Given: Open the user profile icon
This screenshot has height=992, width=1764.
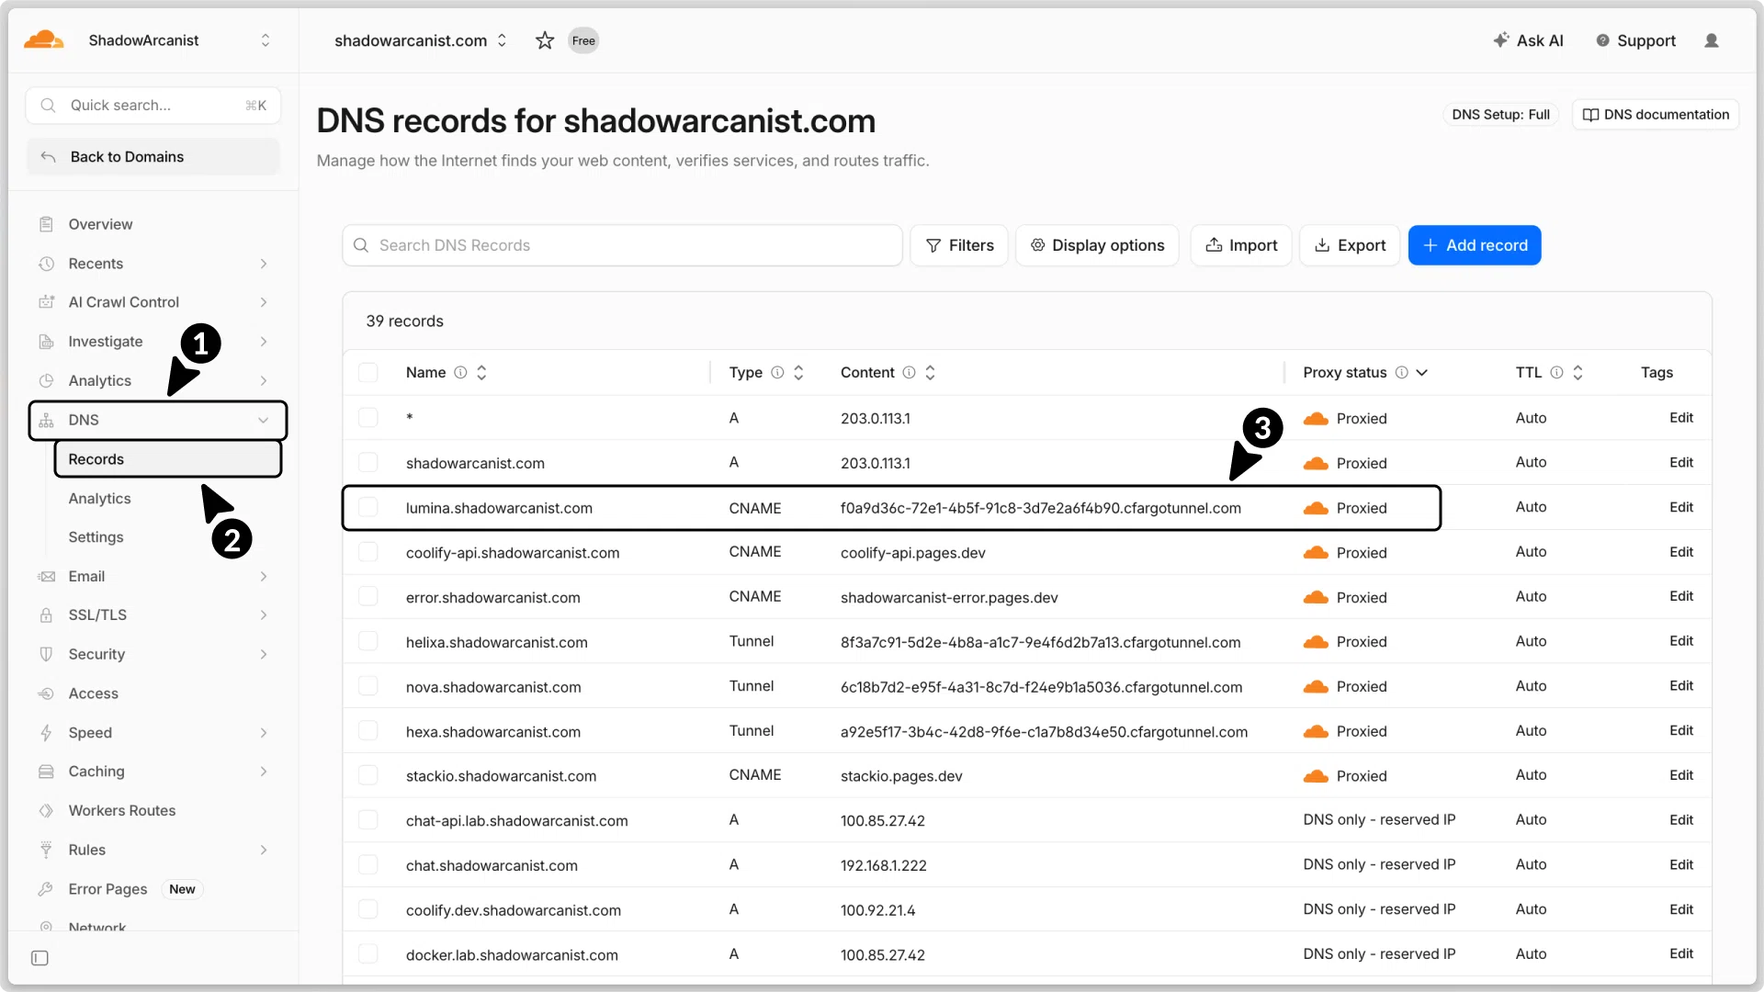Looking at the screenshot, I should pos(1712,40).
